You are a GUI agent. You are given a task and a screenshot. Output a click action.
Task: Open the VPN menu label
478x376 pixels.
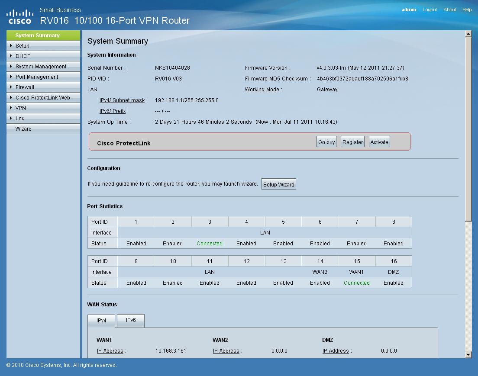pos(20,108)
